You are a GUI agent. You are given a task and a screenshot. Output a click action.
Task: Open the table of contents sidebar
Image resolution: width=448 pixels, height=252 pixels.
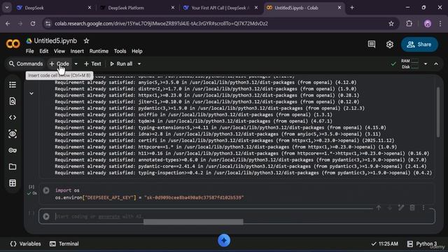[13, 85]
